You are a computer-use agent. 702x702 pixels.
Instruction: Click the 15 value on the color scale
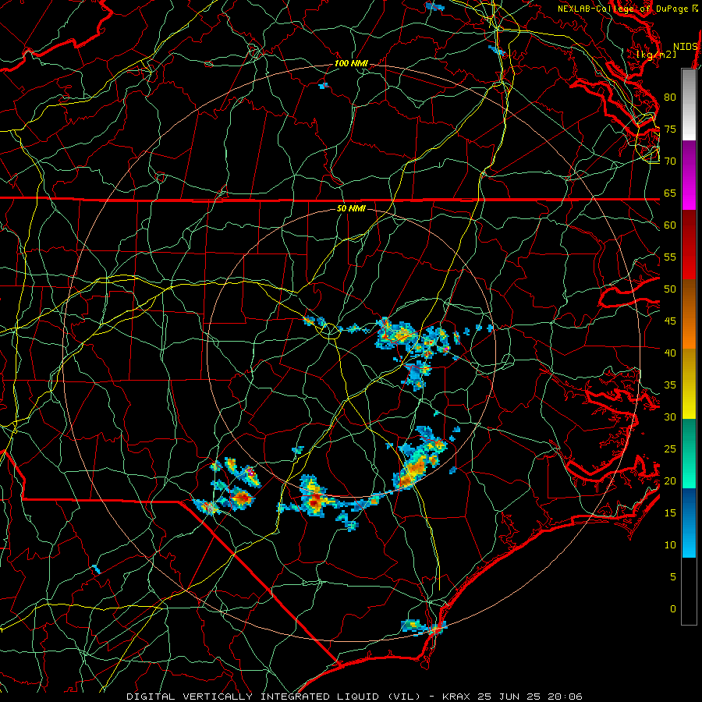tap(670, 513)
